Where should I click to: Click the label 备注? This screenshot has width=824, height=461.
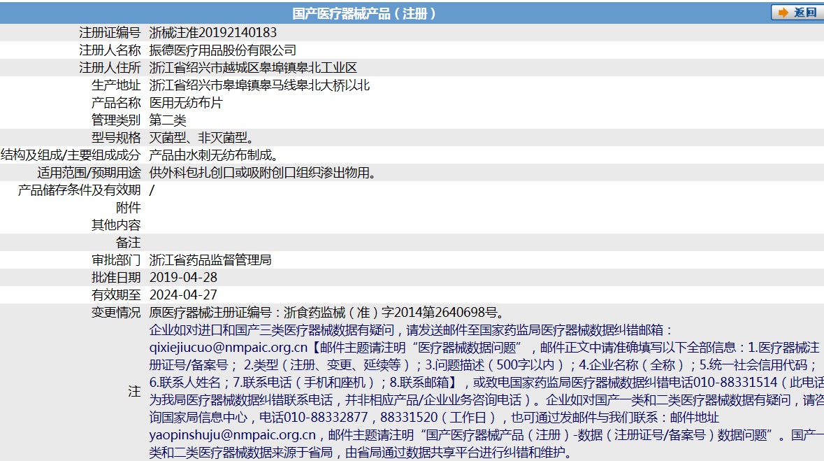[128, 242]
